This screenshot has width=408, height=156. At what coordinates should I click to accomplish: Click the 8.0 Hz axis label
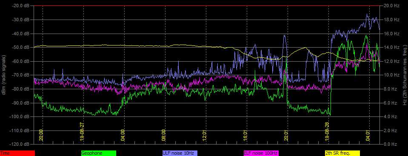[x=390, y=89]
